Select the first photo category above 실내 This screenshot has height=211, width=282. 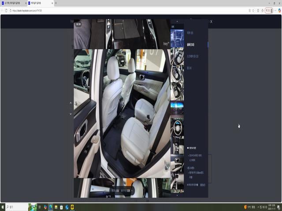(x=190, y=33)
